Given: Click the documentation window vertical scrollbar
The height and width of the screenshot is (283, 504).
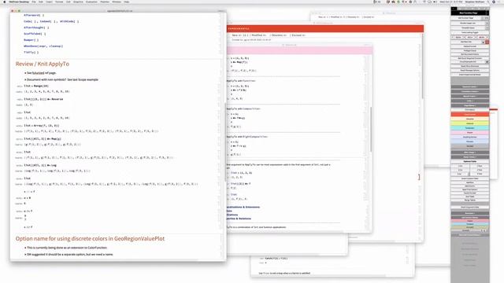Looking at the screenshot, I should click(371, 130).
